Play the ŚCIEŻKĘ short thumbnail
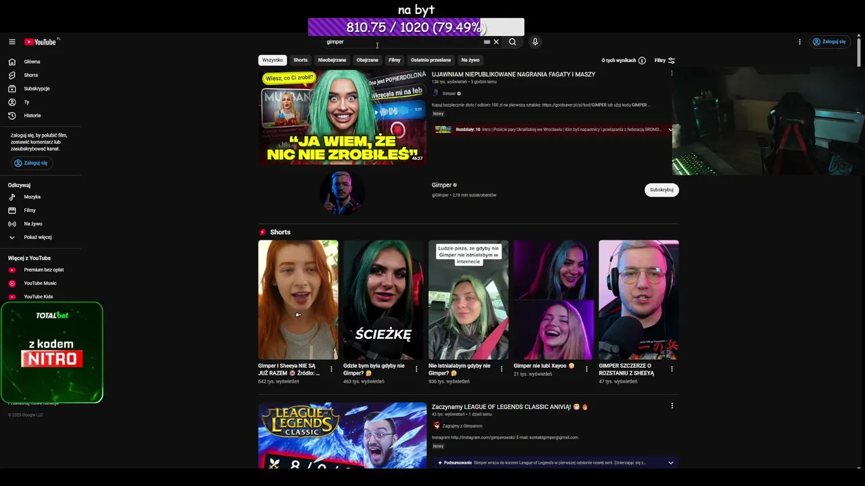 point(383,300)
